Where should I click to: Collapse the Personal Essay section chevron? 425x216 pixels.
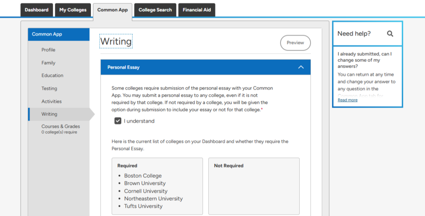click(301, 67)
